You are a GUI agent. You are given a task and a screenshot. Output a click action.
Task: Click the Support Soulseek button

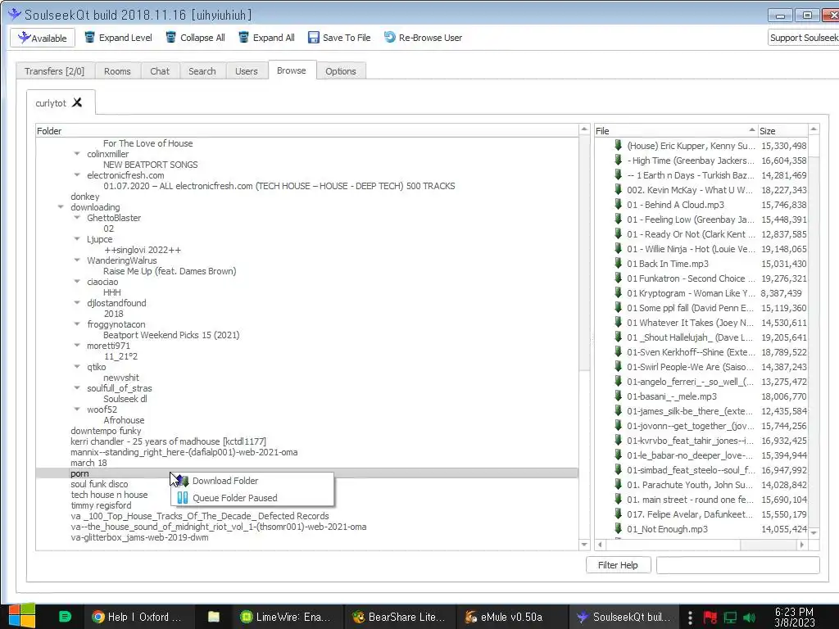803,38
